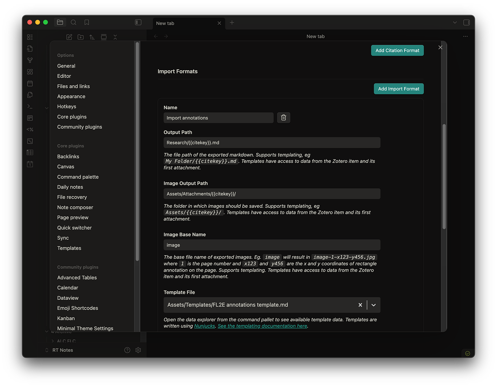This screenshot has width=497, height=387.
Task: Open Minimal Theme Settings entry
Action: 85,328
